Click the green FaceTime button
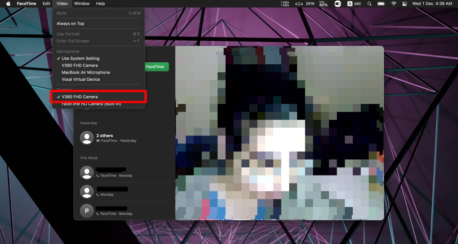 [156, 67]
